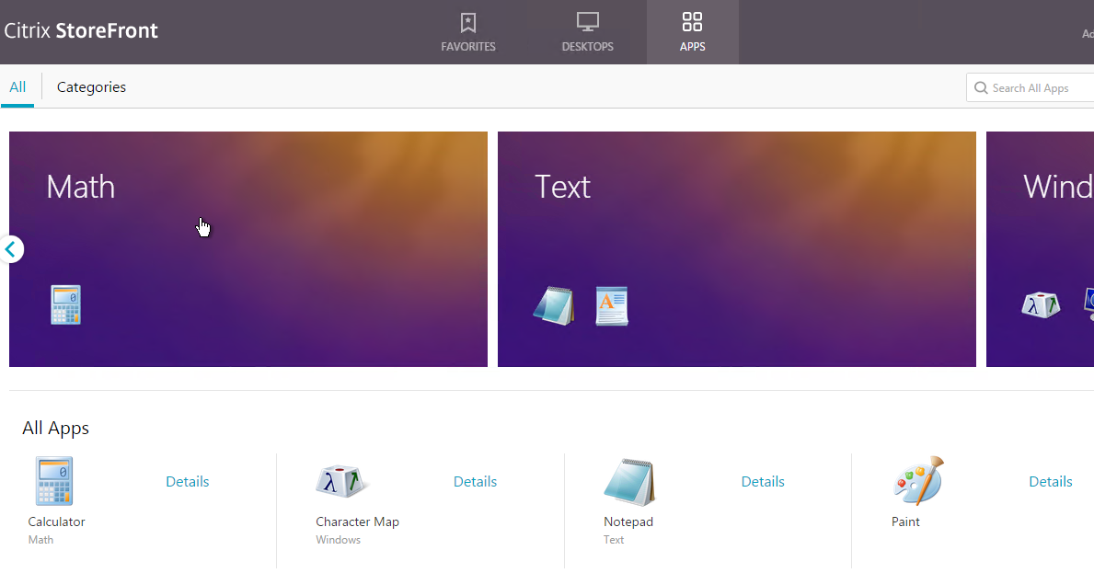Open the Math featured category banner
The width and height of the screenshot is (1094, 573).
point(248,249)
